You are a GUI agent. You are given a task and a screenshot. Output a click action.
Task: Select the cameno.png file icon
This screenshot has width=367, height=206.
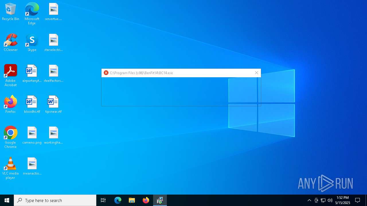click(32, 136)
